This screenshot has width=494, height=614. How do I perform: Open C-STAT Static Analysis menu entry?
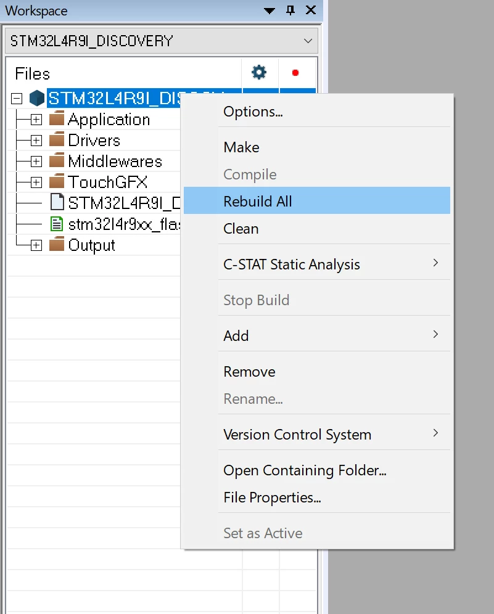(317, 264)
